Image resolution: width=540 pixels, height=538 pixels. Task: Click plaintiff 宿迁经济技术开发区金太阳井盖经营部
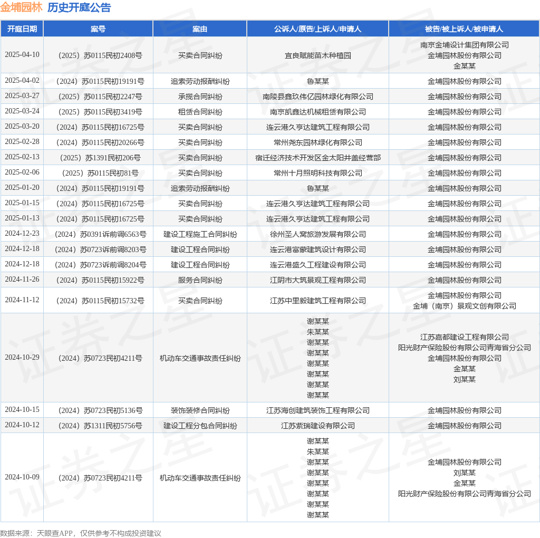pyautogui.click(x=317, y=158)
